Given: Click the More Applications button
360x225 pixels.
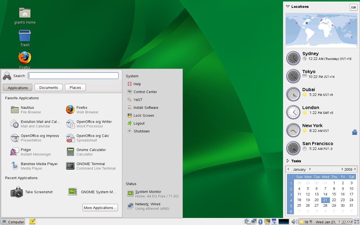Looking at the screenshot, I should click(x=100, y=208).
